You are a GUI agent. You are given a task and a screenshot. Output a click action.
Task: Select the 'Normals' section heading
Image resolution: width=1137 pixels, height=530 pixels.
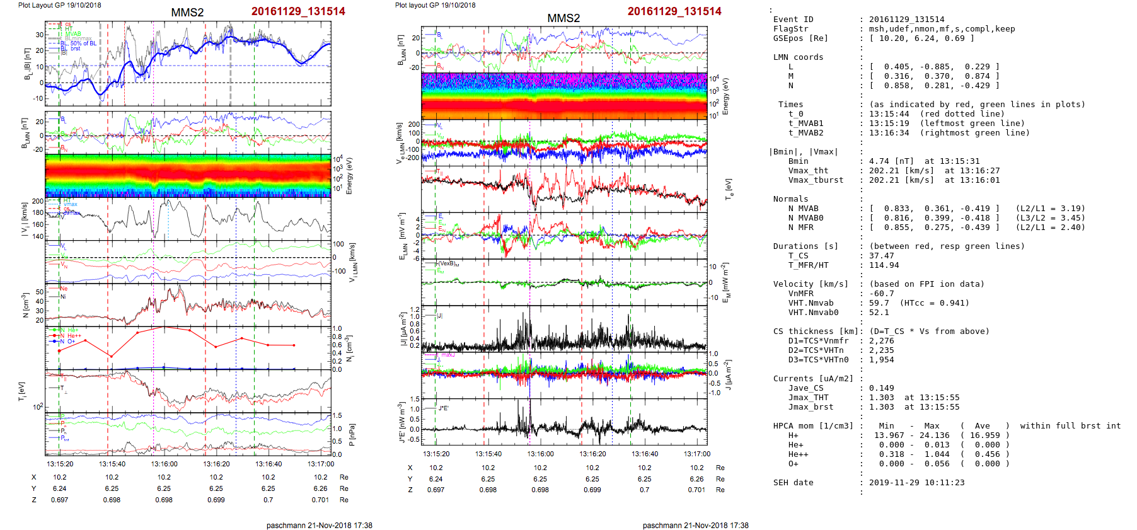[790, 199]
